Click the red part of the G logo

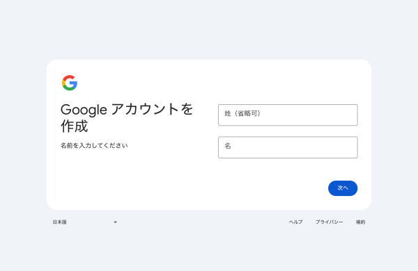pyautogui.click(x=68, y=77)
